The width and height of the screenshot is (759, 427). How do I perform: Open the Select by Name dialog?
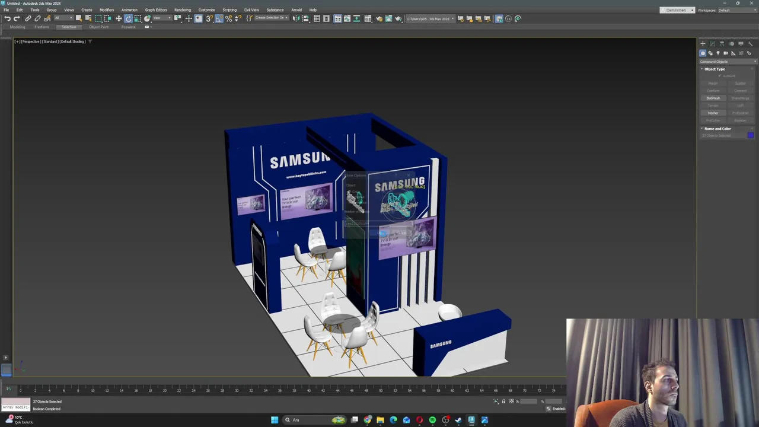(88, 18)
